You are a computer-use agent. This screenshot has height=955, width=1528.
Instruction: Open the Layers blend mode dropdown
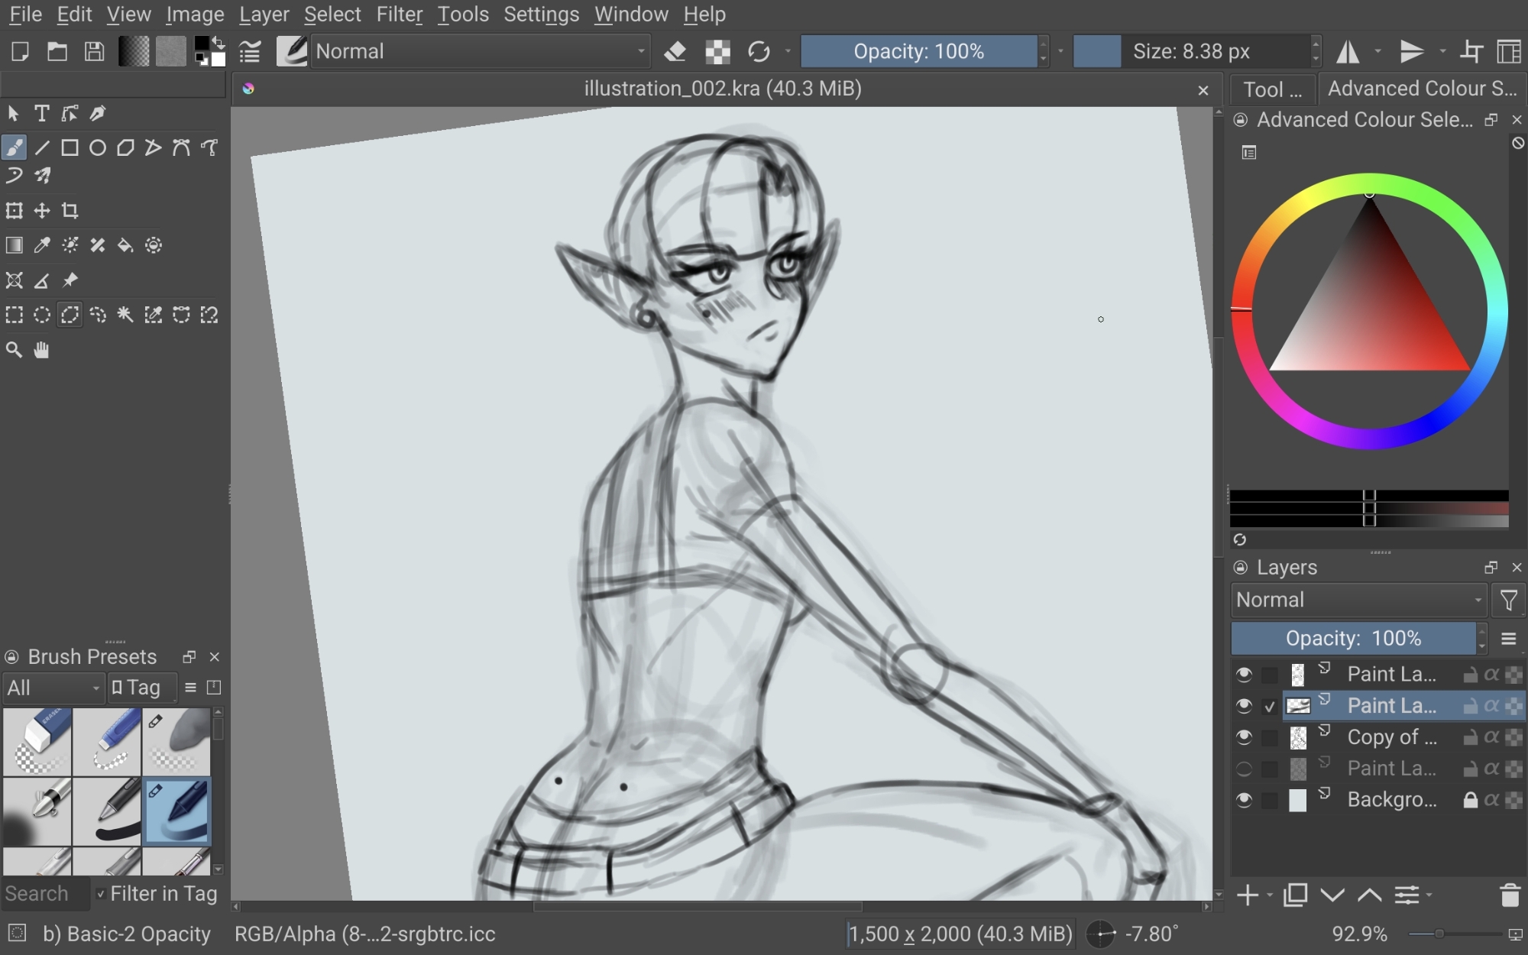point(1358,600)
